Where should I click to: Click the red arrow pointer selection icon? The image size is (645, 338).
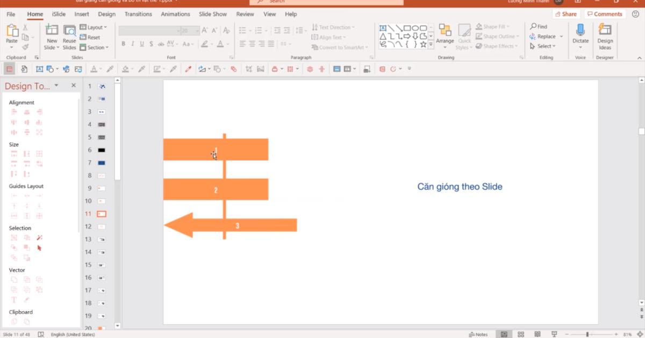click(x=39, y=248)
